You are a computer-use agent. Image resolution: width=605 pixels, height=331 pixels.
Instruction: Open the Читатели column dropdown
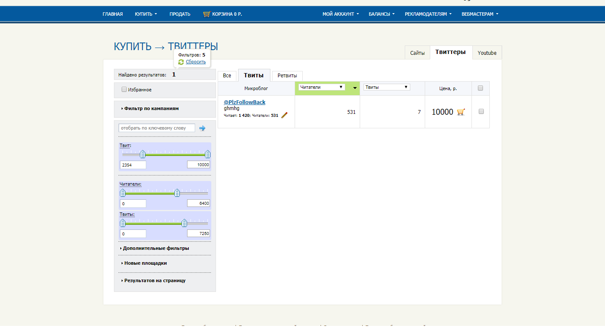pyautogui.click(x=321, y=87)
